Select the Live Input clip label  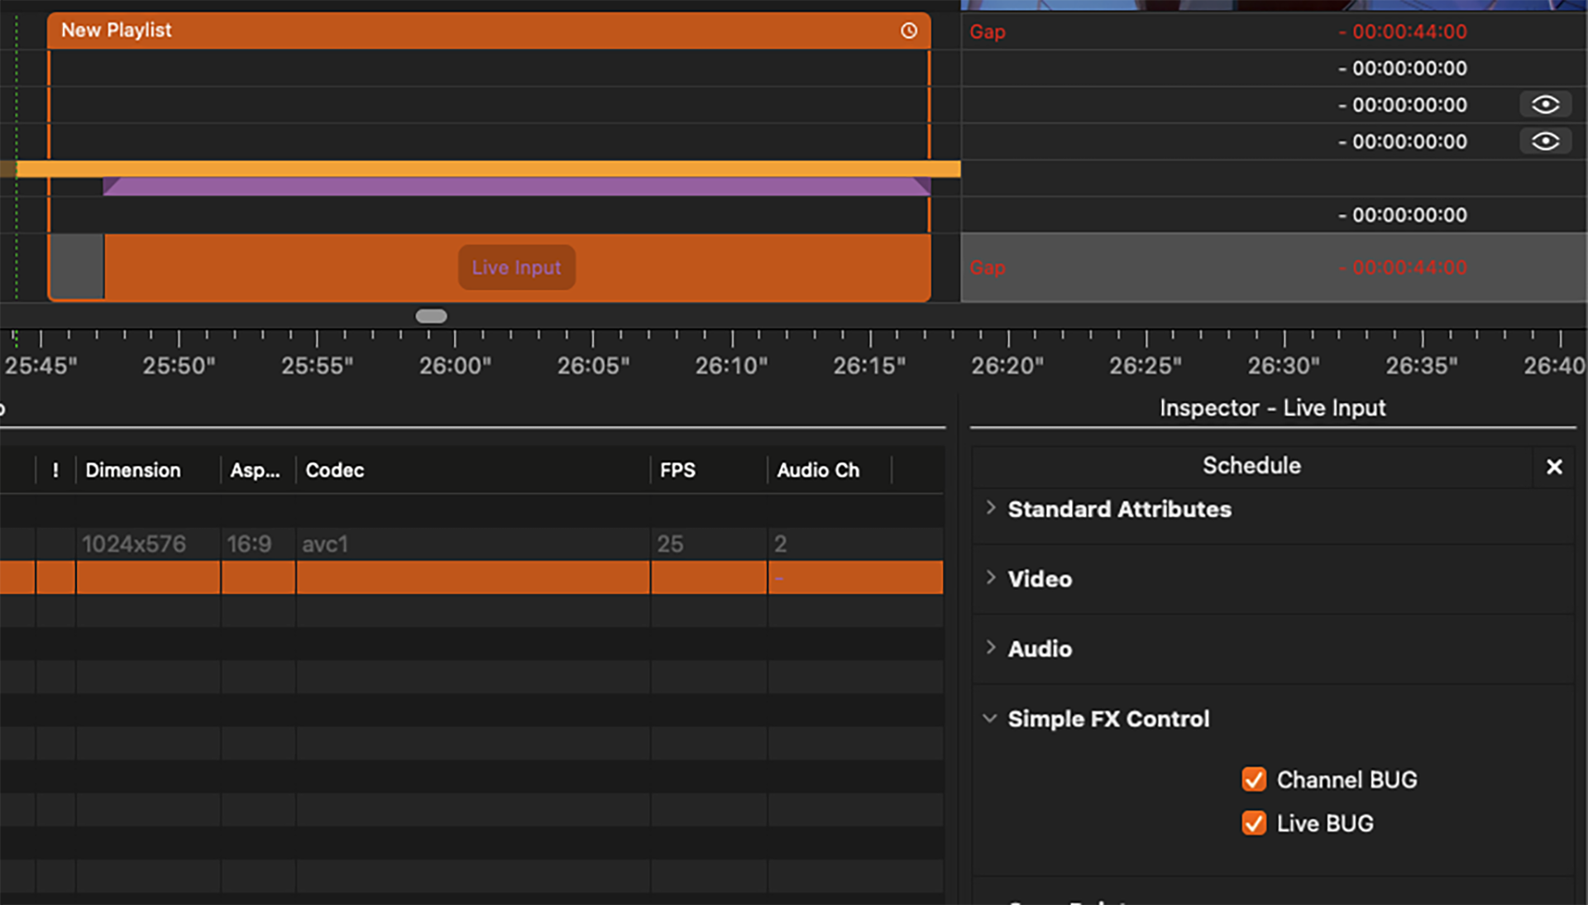[516, 267]
